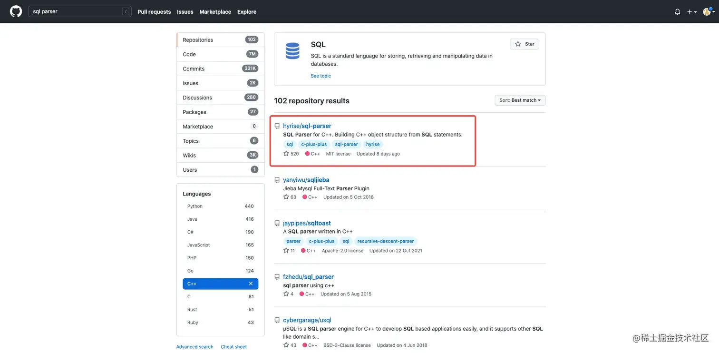Viewport: 719px width, 353px height.
Task: Open the 4 stargazers of fzhedu/sql_parser
Action: coord(288,294)
